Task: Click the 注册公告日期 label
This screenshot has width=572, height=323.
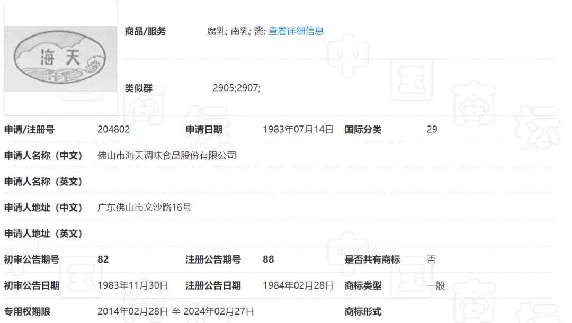Action: [x=213, y=285]
